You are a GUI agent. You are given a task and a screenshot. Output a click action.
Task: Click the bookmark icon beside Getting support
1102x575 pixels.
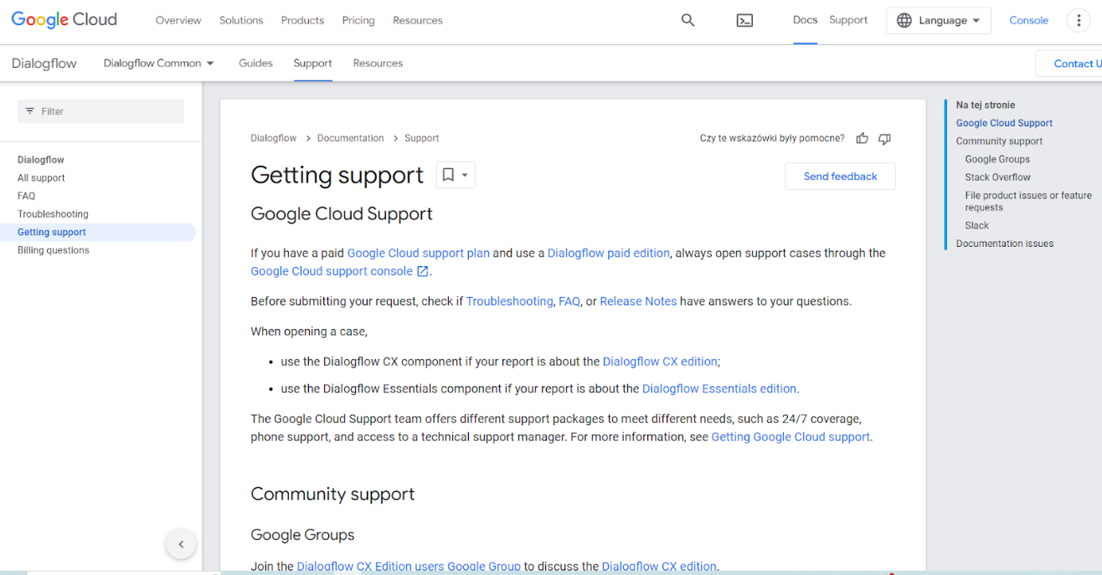(448, 175)
